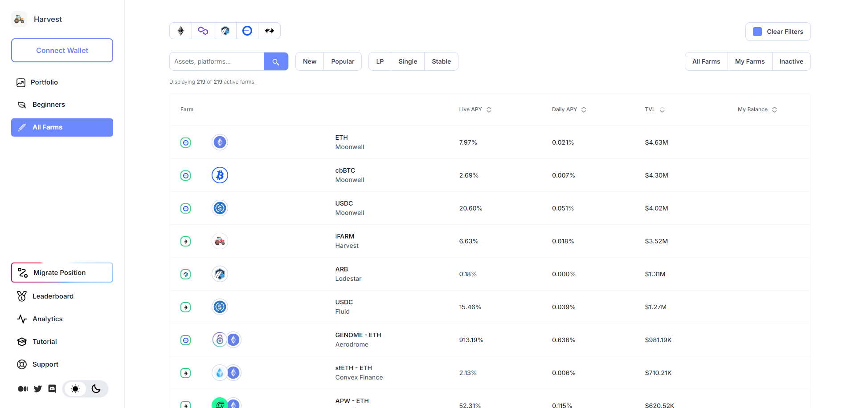This screenshot has height=408, width=855.
Task: Focus the Assets, platforms search field
Action: 217,62
